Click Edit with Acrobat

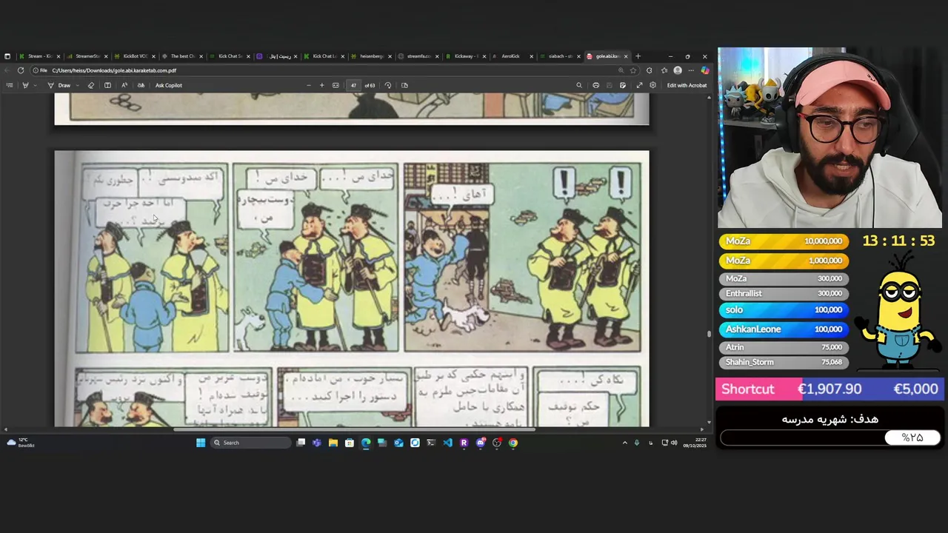pyautogui.click(x=687, y=85)
